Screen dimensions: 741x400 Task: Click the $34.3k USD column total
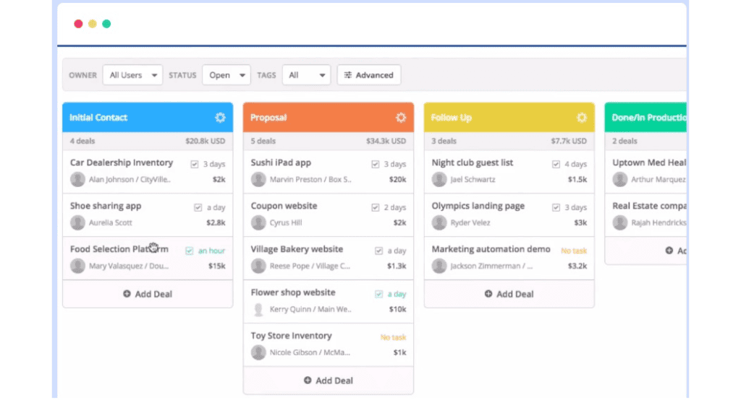(386, 141)
